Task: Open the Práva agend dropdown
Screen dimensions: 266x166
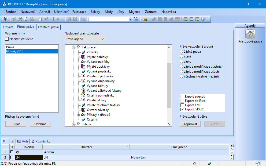Action: (85, 39)
